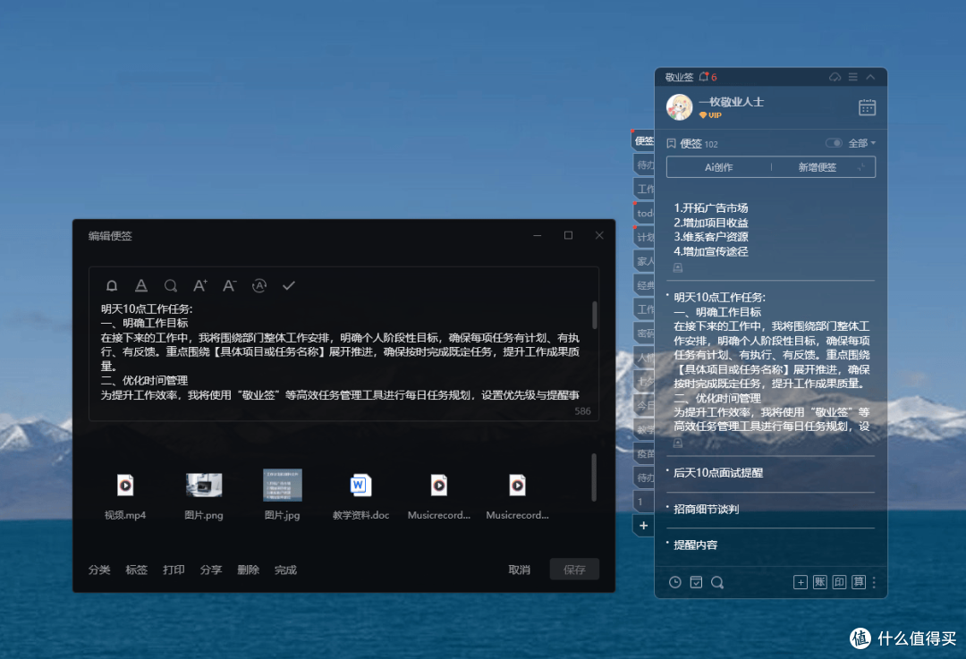
Task: Set a reminder with the bell icon in editor
Action: (x=112, y=286)
